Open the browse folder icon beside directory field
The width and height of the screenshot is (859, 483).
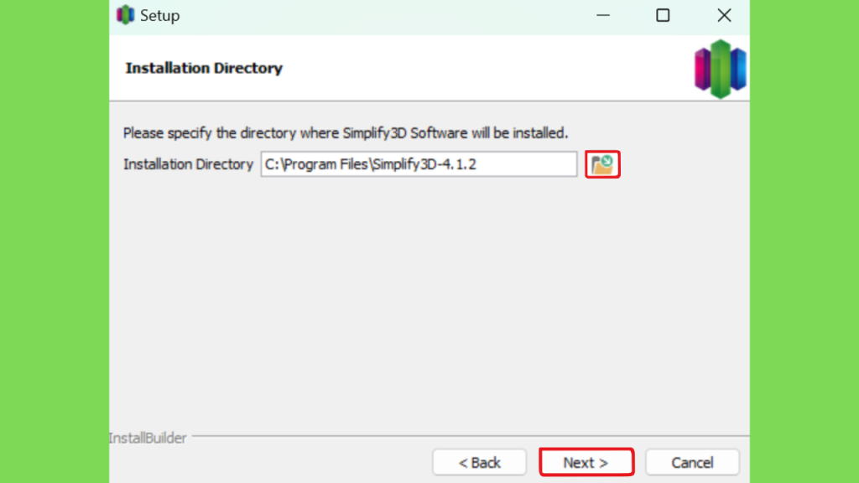pyautogui.click(x=602, y=164)
